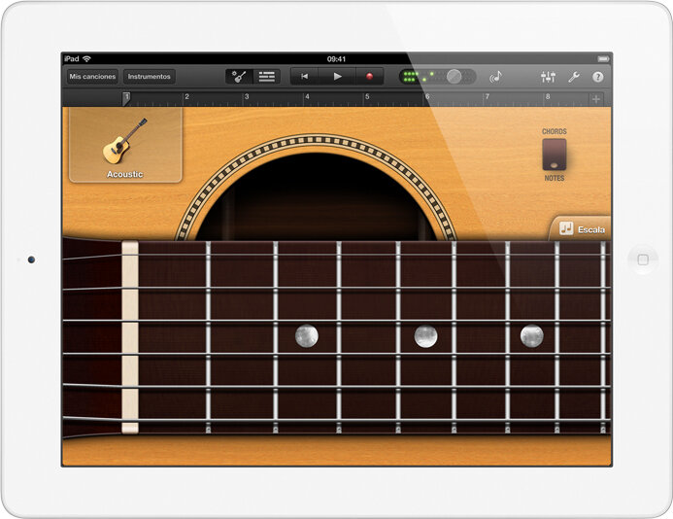The height and width of the screenshot is (519, 673).
Task: Select bar 5 on the ruler
Action: pos(367,97)
